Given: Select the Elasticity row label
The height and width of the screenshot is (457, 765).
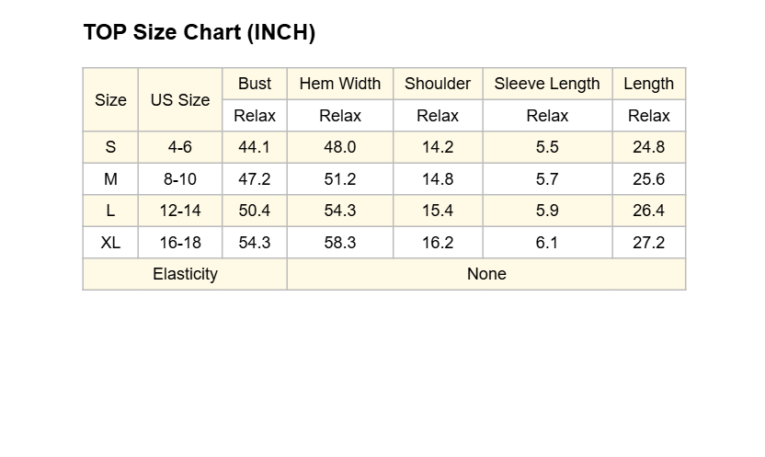Looking at the screenshot, I should (185, 274).
